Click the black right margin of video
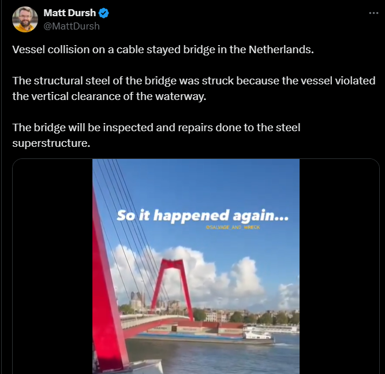385x374 pixels. pyautogui.click(x=339, y=266)
